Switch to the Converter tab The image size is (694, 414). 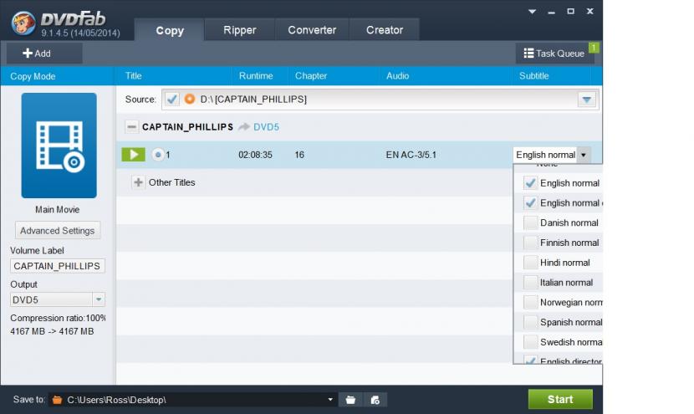(x=312, y=29)
